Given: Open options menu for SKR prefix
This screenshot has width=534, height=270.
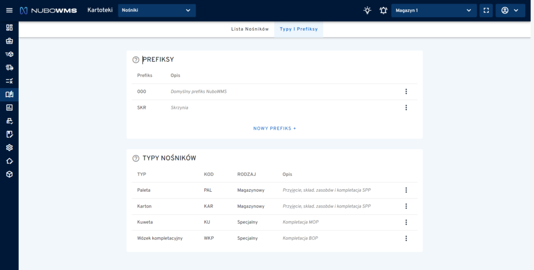Looking at the screenshot, I should click(x=406, y=108).
